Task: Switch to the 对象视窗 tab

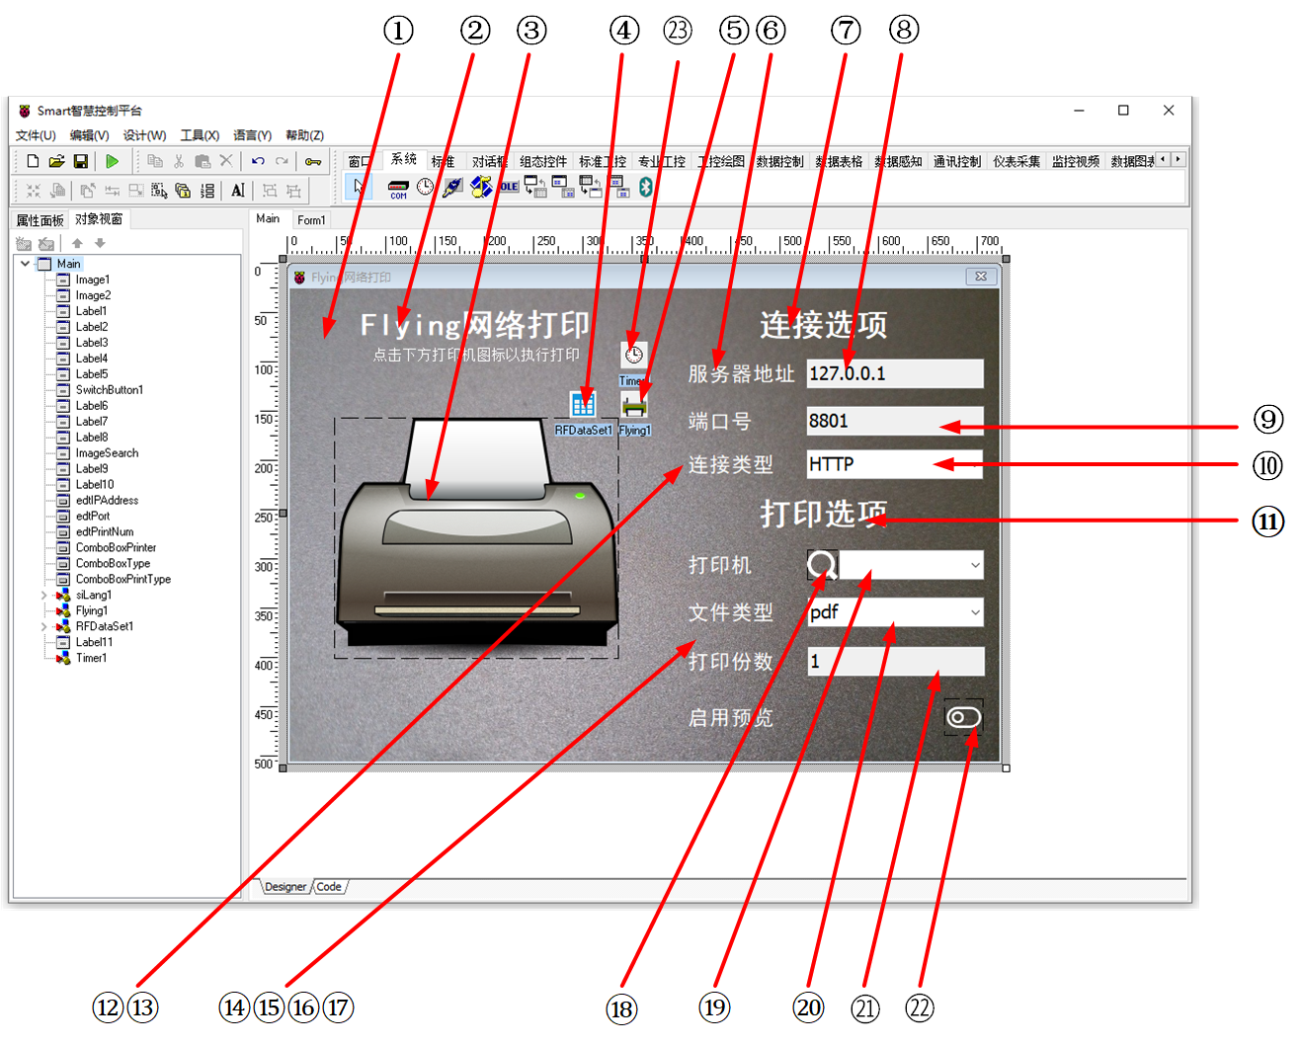Action: pyautogui.click(x=99, y=219)
